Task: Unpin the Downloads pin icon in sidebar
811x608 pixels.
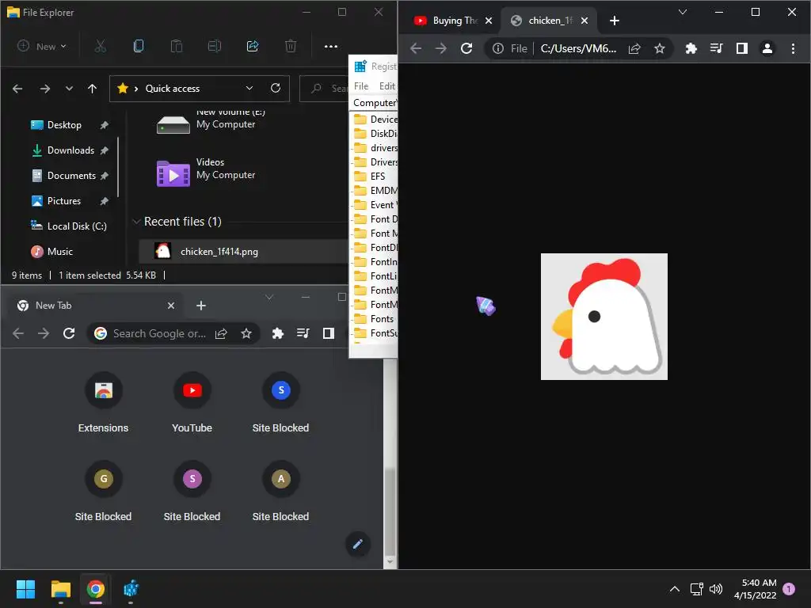Action: (x=104, y=150)
